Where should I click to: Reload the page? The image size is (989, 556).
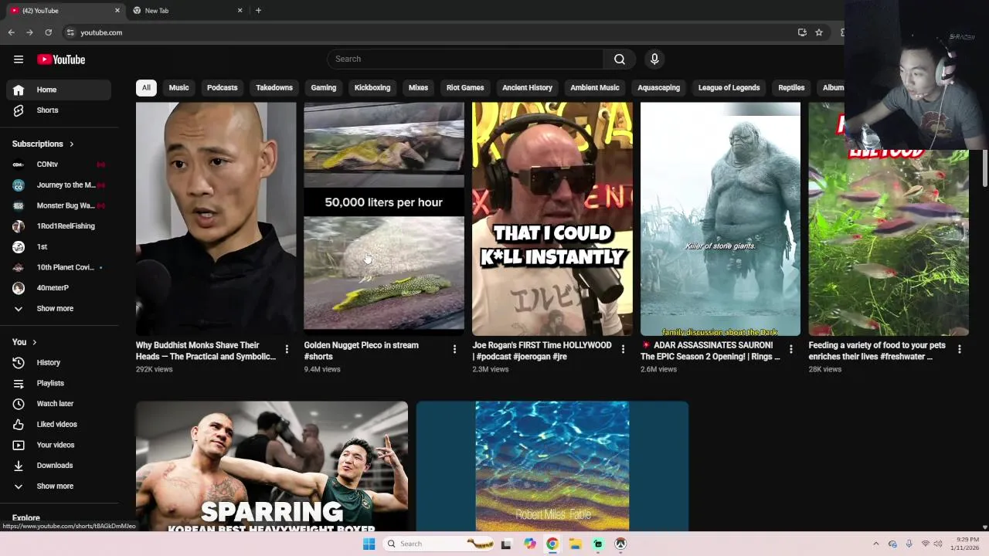point(48,32)
